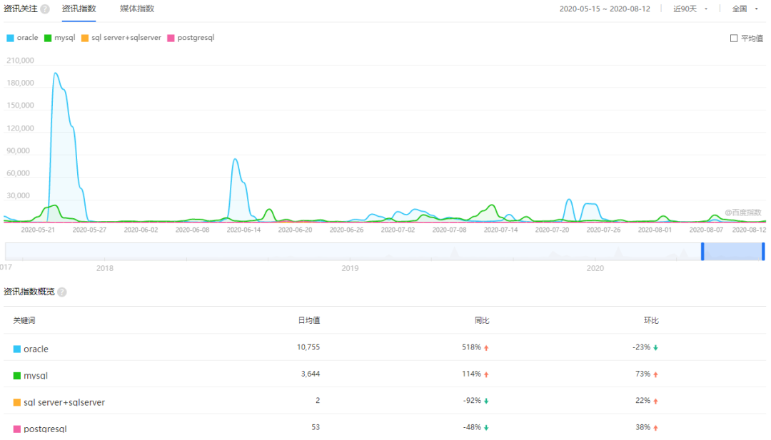This screenshot has width=771, height=440.
Task: Click mysql color swatch in table
Action: [16, 376]
